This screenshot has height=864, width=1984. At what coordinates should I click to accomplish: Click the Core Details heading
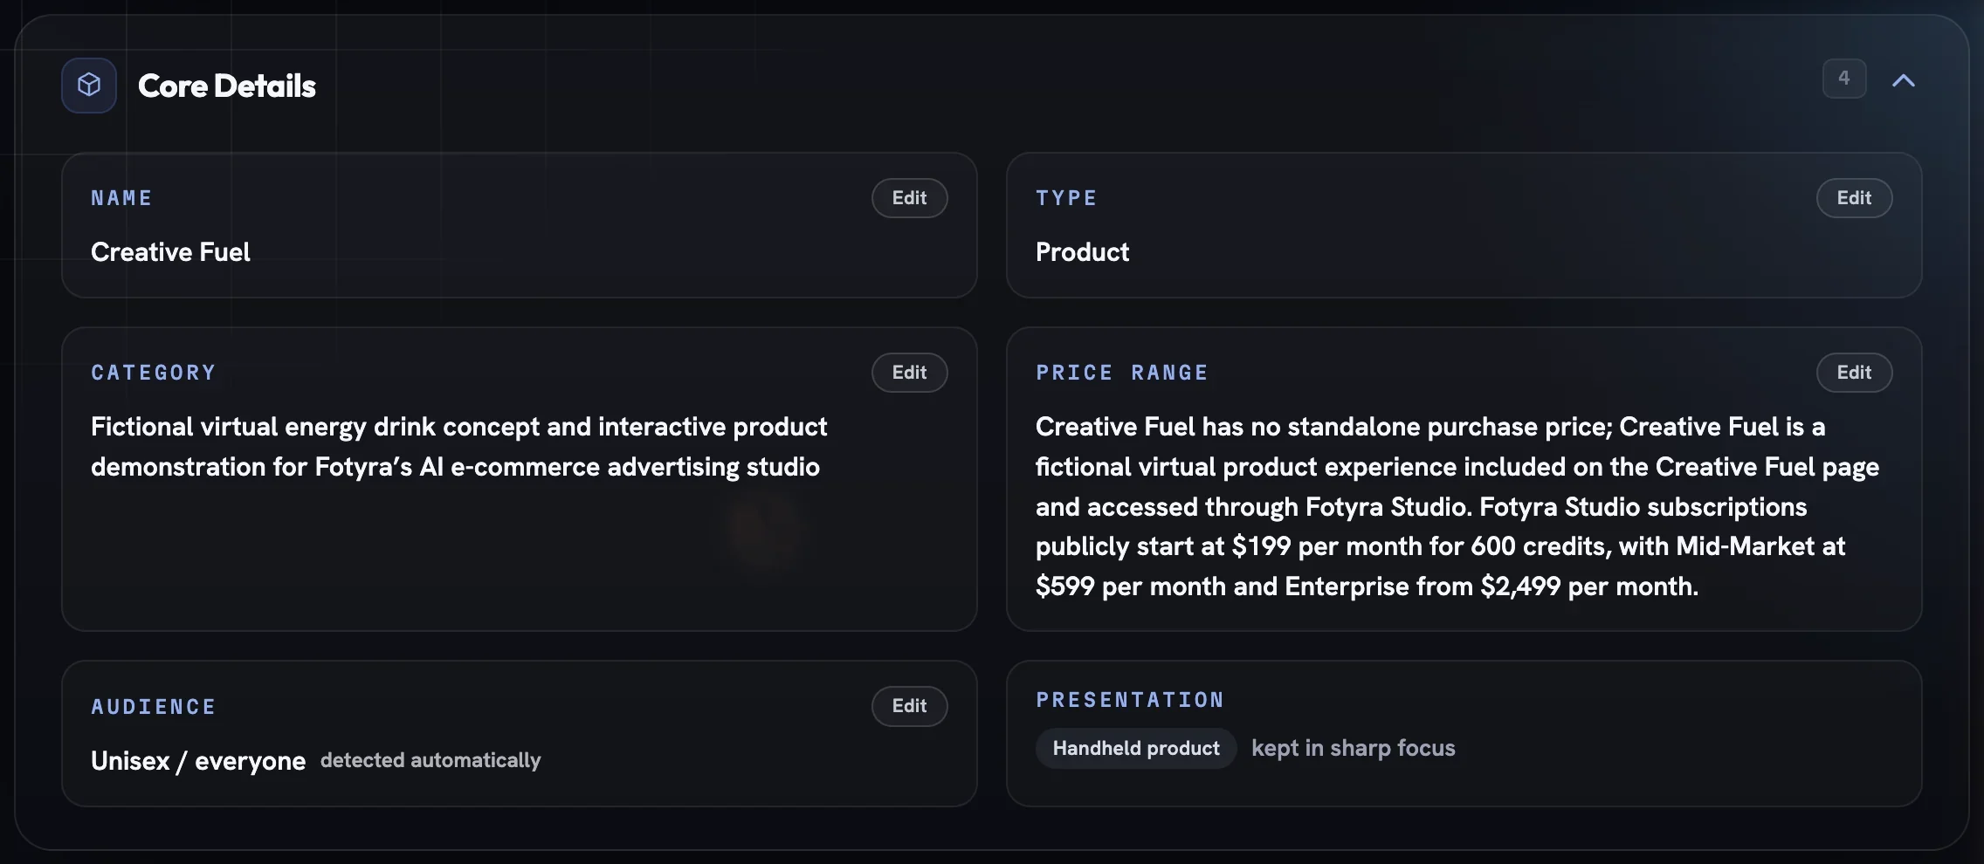pyautogui.click(x=227, y=86)
